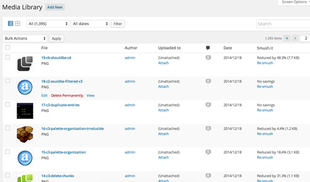Open thumbnail of 17-c3-duplicate-entries
The width and height of the screenshot is (310, 182).
coord(25,111)
